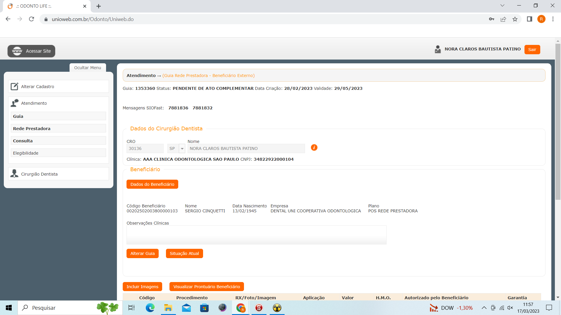
Task: Click the Ocultar Menu tab
Action: [88, 68]
